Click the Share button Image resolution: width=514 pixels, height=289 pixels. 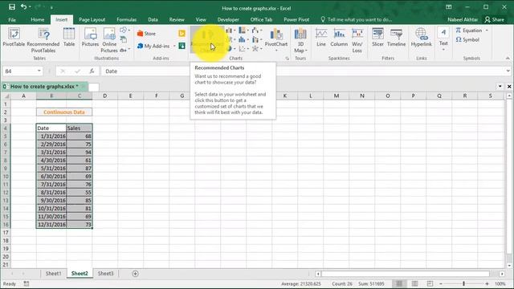coord(495,19)
